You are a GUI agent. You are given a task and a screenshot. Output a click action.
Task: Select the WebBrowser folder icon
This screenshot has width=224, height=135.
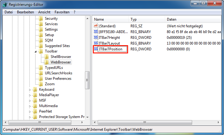click(x=46, y=62)
